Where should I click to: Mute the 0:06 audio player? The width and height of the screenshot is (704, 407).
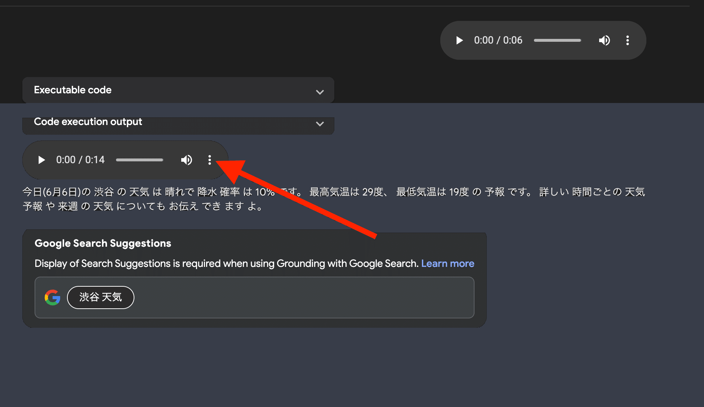(x=604, y=40)
